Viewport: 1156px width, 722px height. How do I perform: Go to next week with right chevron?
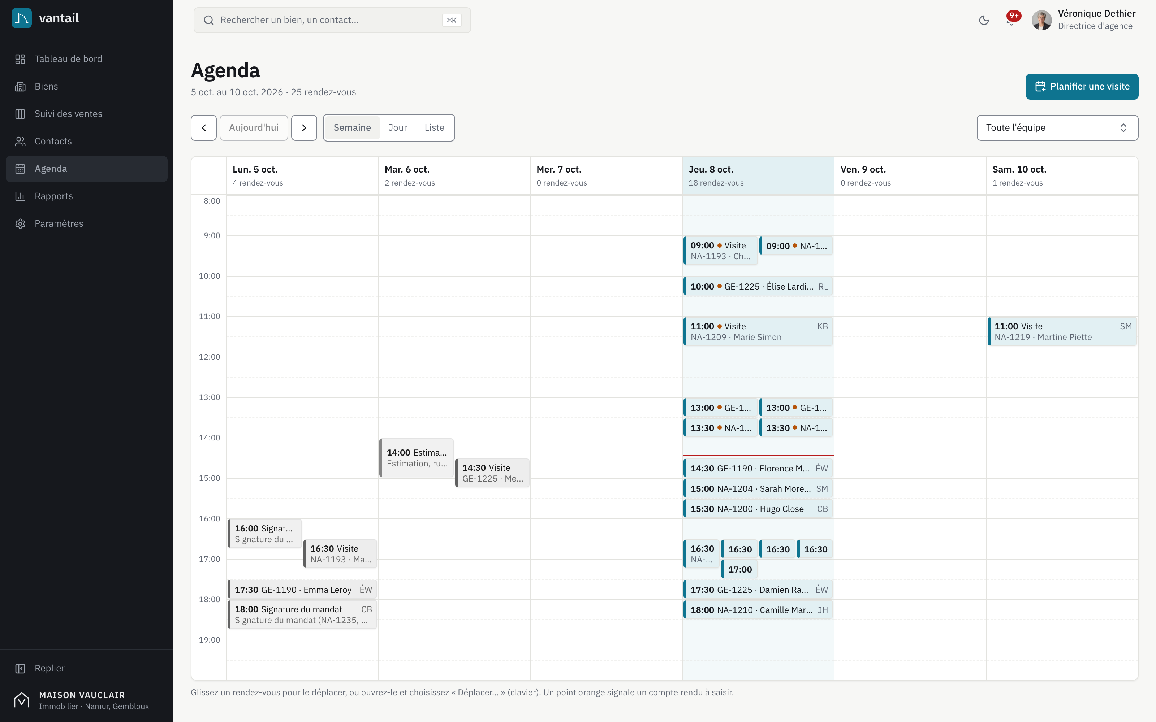click(304, 127)
